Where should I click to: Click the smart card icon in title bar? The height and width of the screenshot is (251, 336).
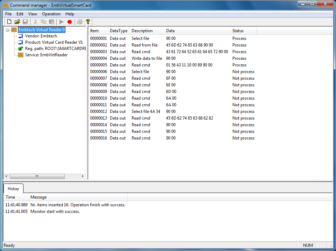point(5,5)
